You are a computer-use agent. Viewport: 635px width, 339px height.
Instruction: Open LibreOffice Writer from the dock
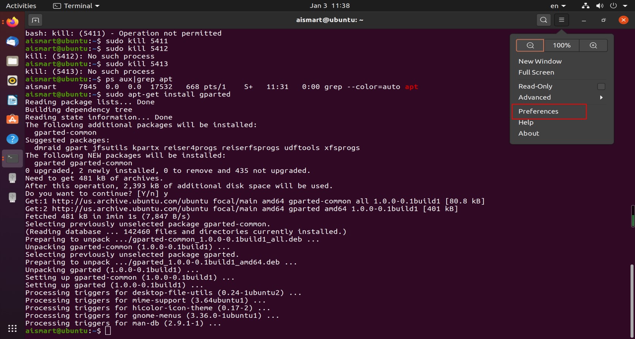click(x=12, y=100)
